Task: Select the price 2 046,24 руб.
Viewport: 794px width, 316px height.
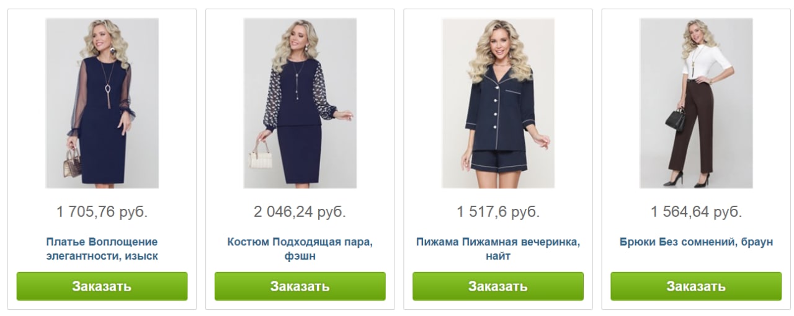Action: [300, 212]
